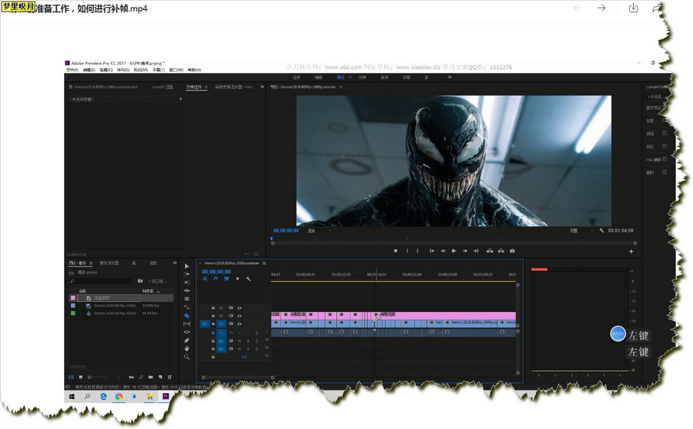Screen dimensions: 693x429
Task: Choose the Zoom magnifier tool in tools panel
Action: click(x=187, y=357)
